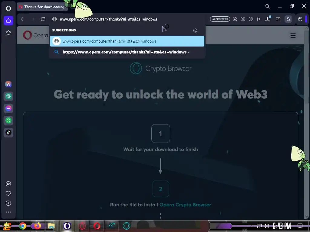This screenshot has height=232, width=310.
Task: Click the edit page icon in toolbar
Action: tap(235, 19)
